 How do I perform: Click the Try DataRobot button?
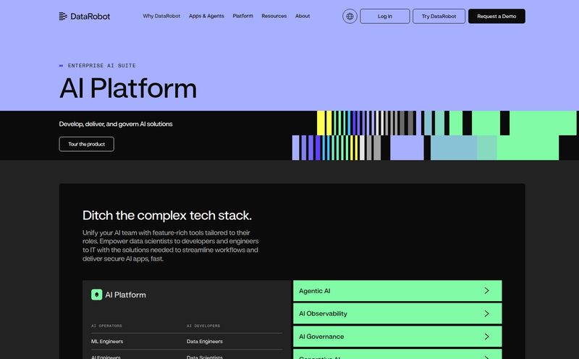click(439, 16)
